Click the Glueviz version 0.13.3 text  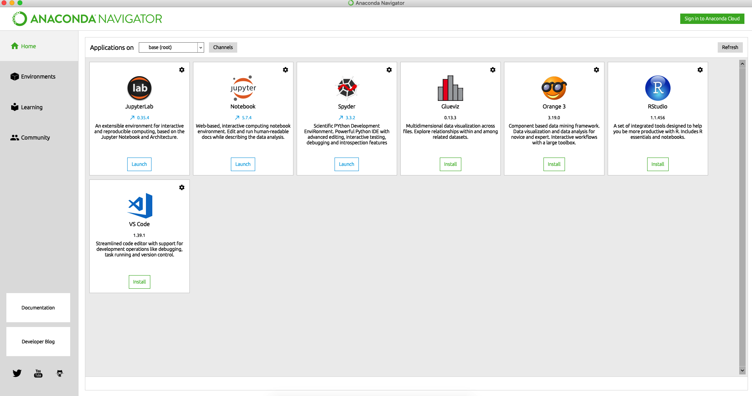pos(450,118)
